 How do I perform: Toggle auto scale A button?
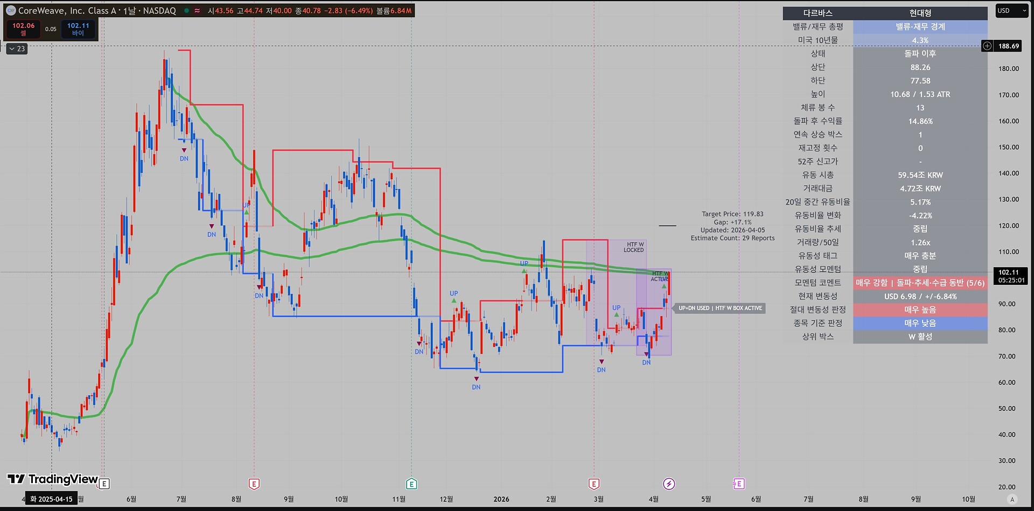point(1012,499)
